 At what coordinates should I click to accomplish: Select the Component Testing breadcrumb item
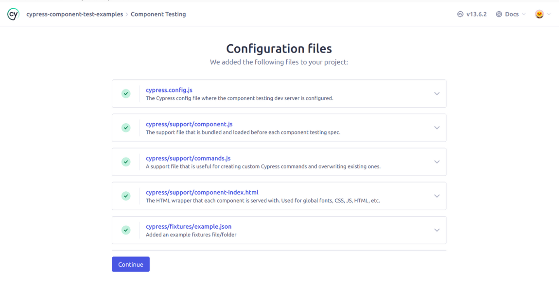(x=158, y=14)
